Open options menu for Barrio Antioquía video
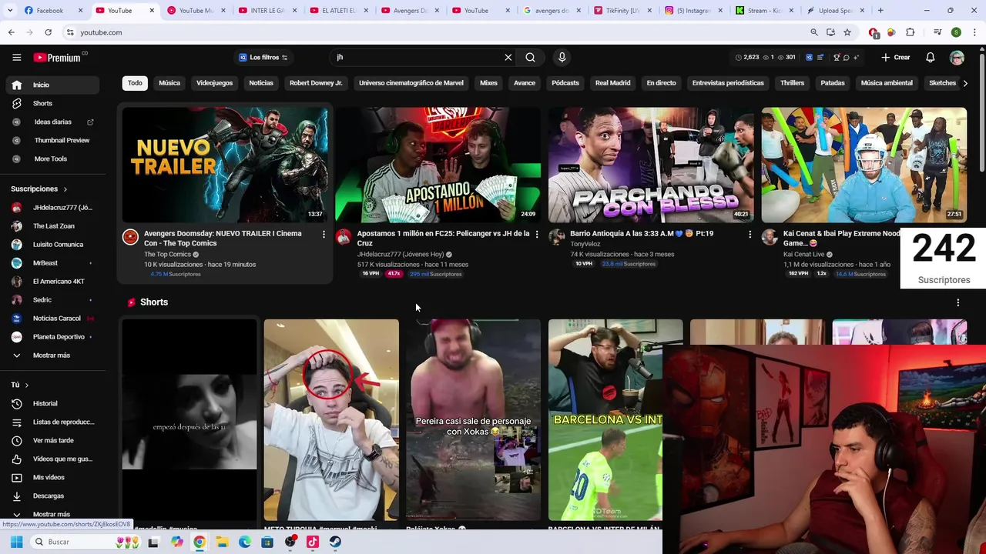 pyautogui.click(x=750, y=234)
